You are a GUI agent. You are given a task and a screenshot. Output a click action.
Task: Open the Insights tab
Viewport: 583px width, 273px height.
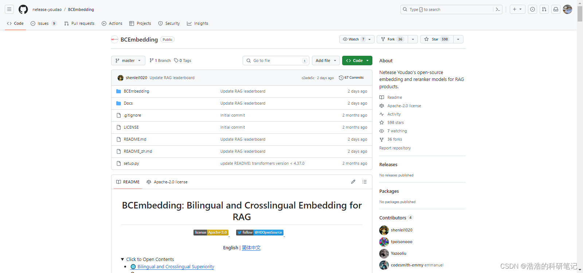pyautogui.click(x=197, y=23)
